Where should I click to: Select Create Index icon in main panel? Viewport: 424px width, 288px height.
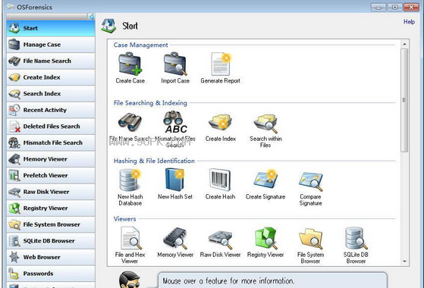[221, 122]
